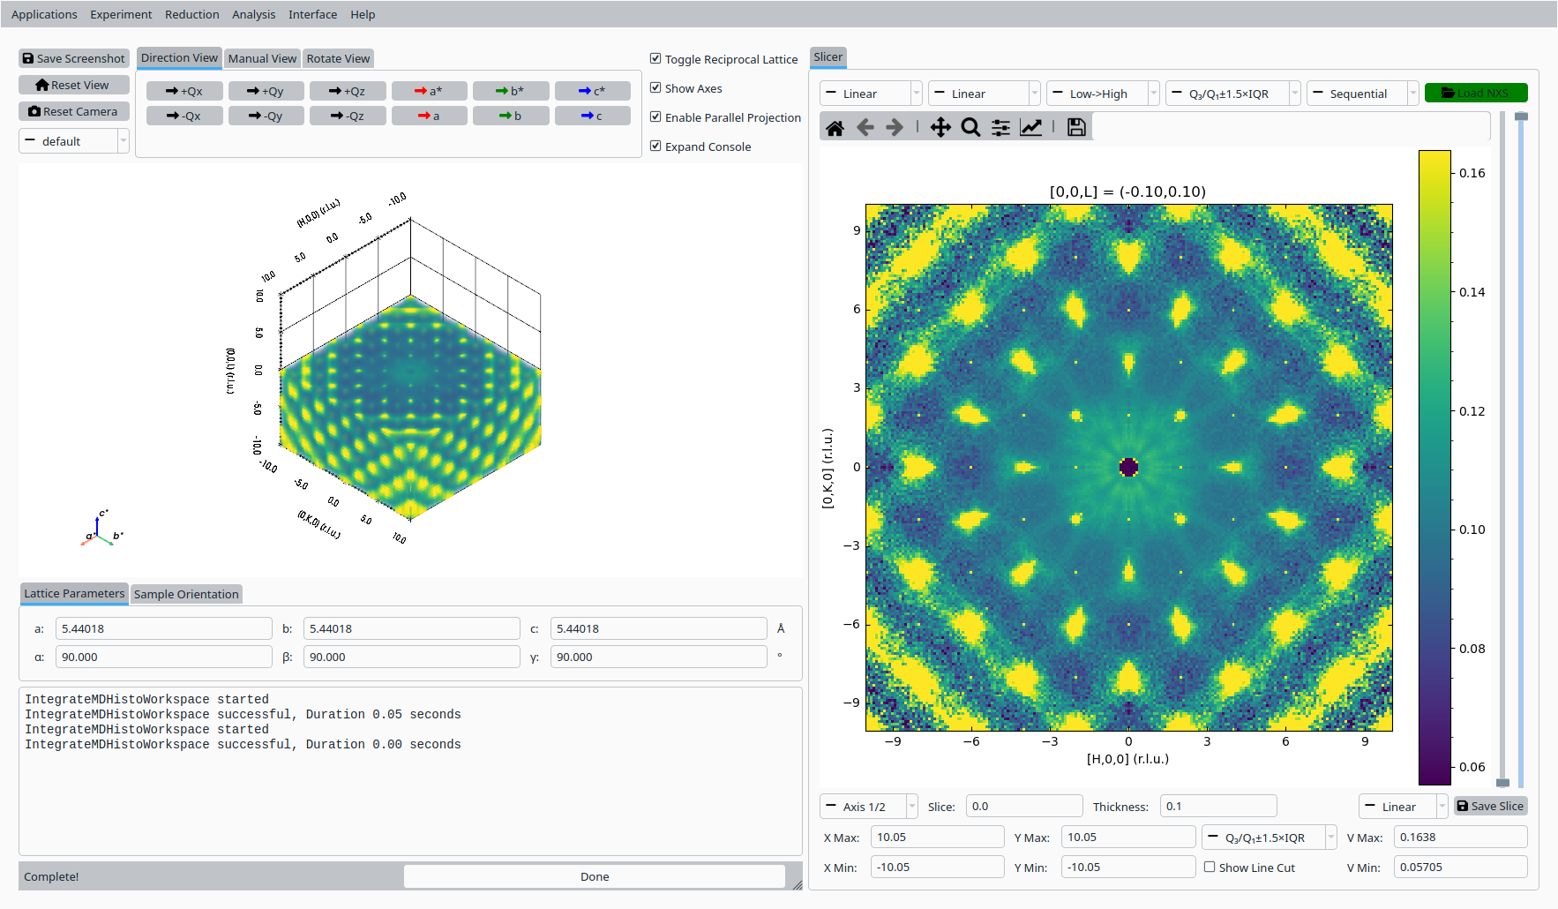Click the blue vertical slider handle at top

1521,117
